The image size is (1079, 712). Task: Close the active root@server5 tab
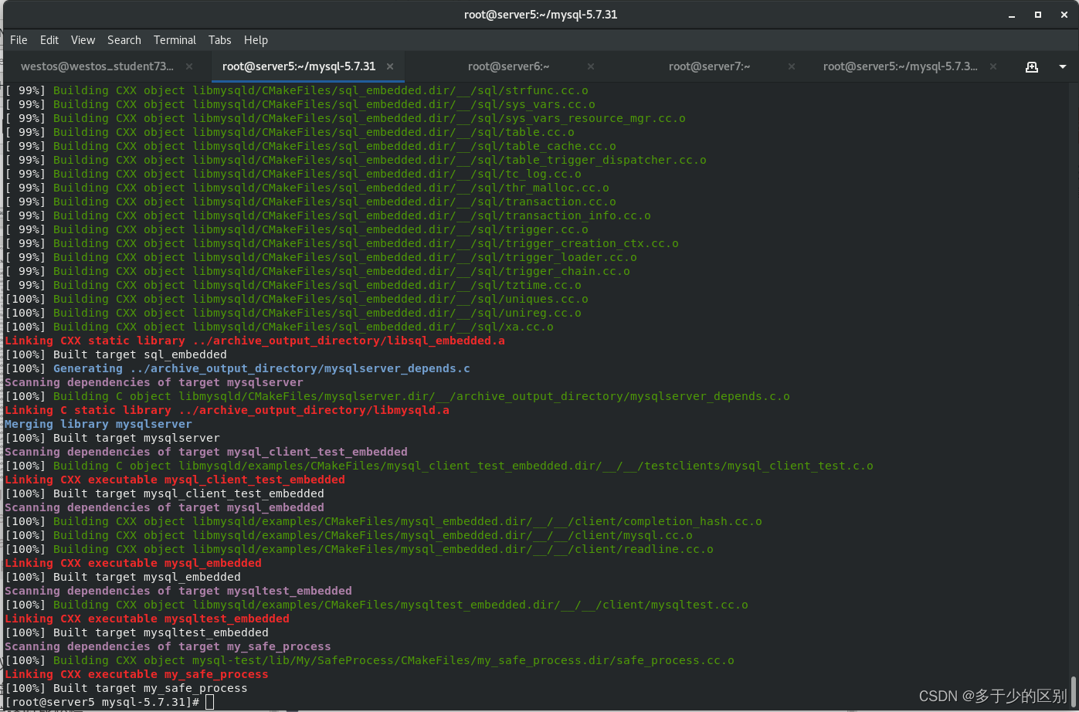point(390,66)
